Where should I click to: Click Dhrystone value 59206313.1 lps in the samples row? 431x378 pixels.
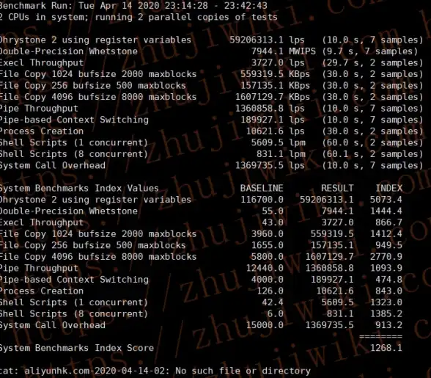coord(267,40)
